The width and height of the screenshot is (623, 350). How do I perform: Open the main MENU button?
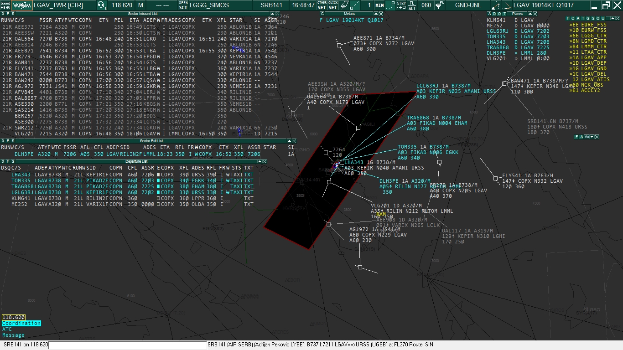(5, 5)
